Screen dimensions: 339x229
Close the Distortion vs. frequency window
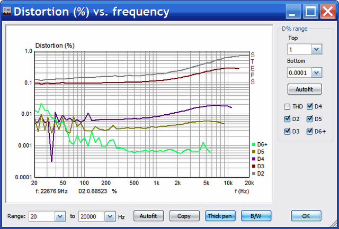(326, 10)
